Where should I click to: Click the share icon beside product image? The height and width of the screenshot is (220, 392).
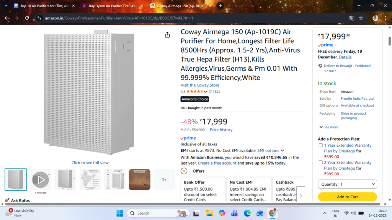click(x=167, y=35)
